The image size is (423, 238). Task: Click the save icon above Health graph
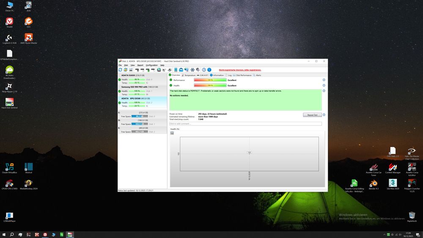pyautogui.click(x=172, y=133)
